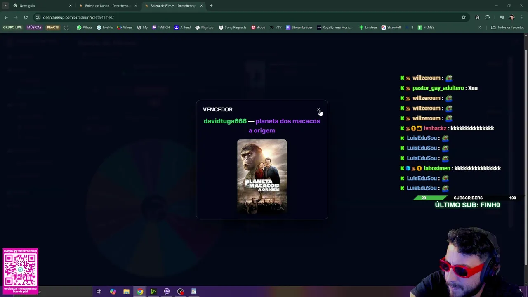Open the StrawPoll bookmark

(x=391, y=28)
